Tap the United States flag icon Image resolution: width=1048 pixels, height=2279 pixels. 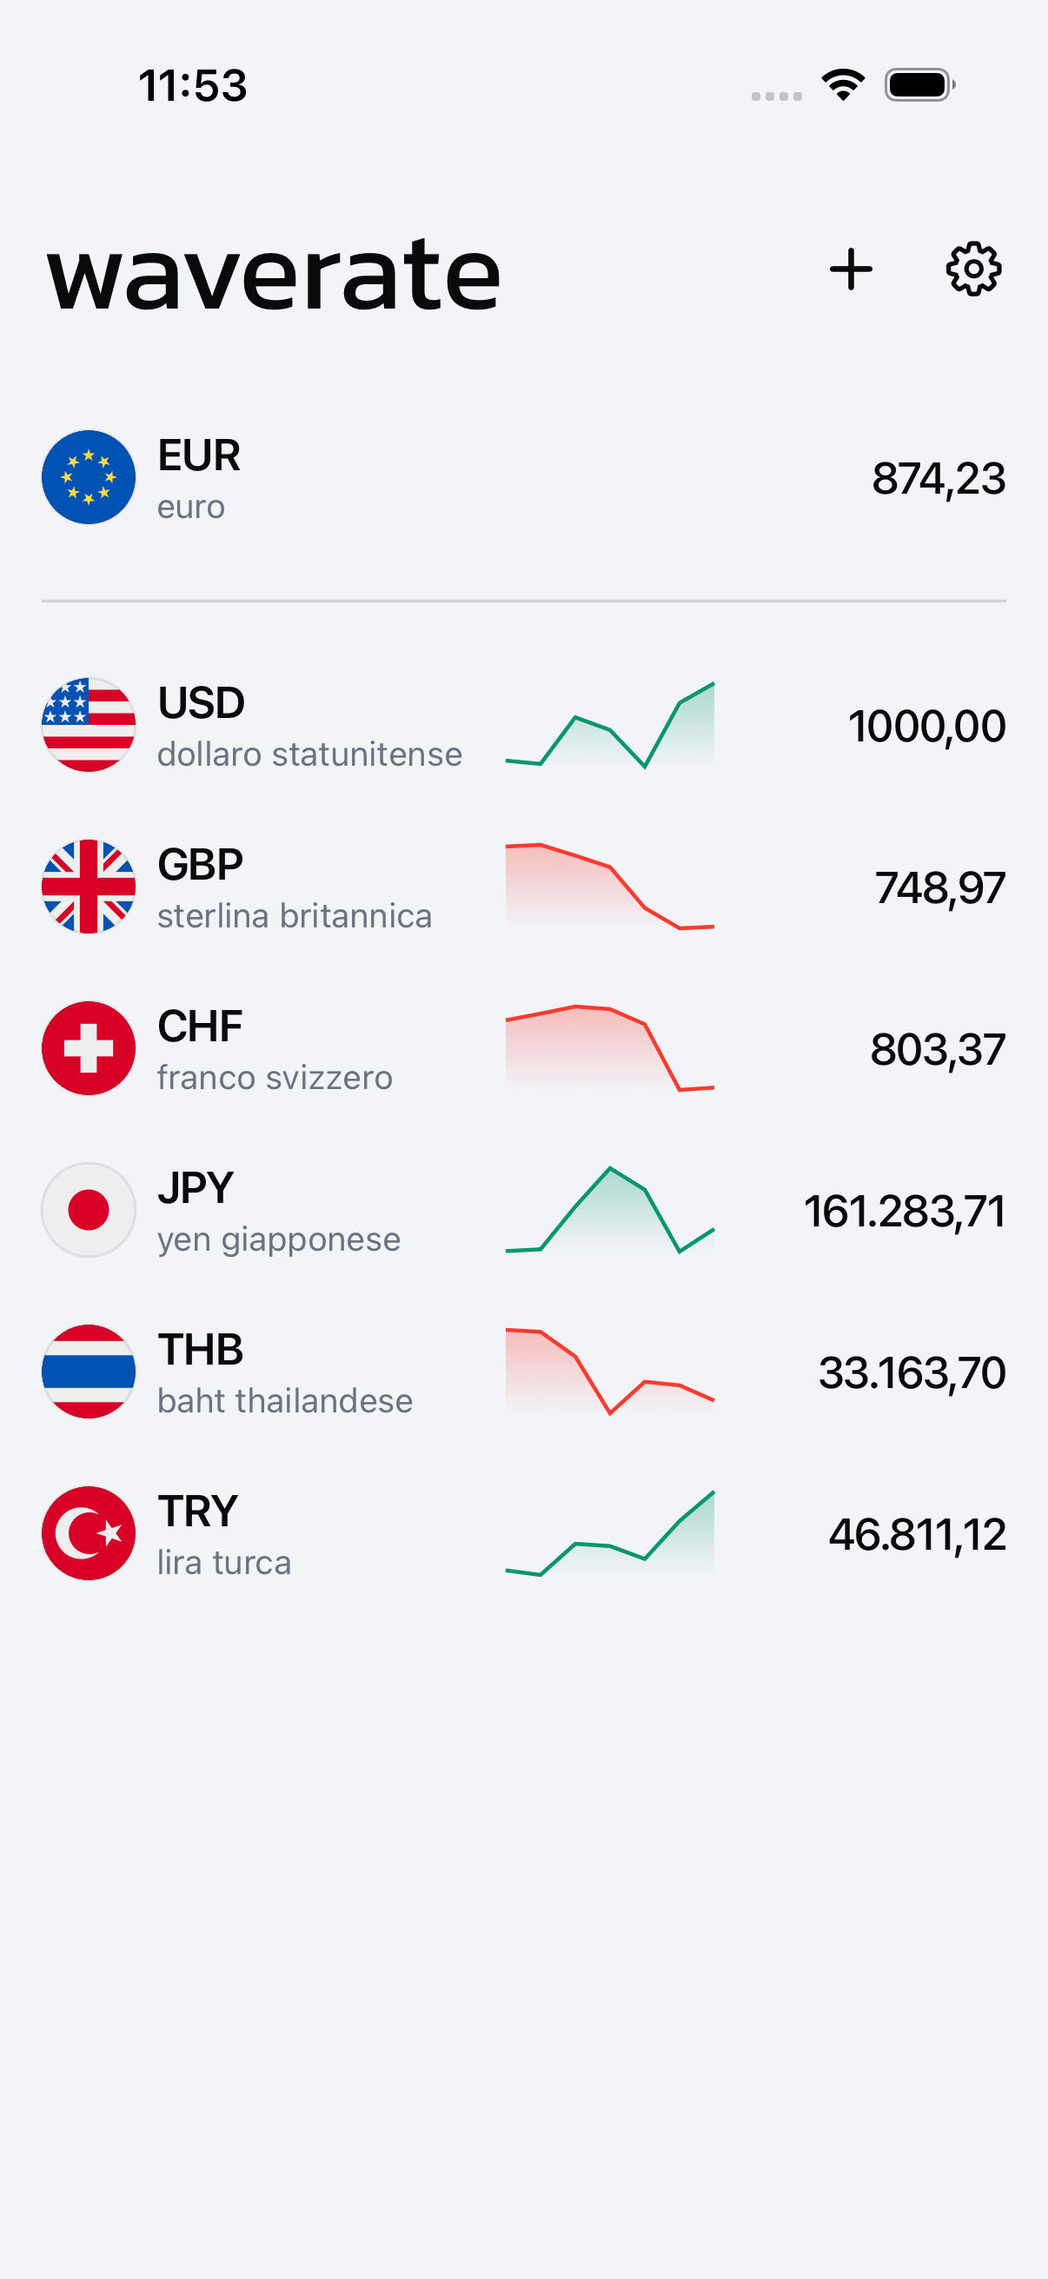89,725
